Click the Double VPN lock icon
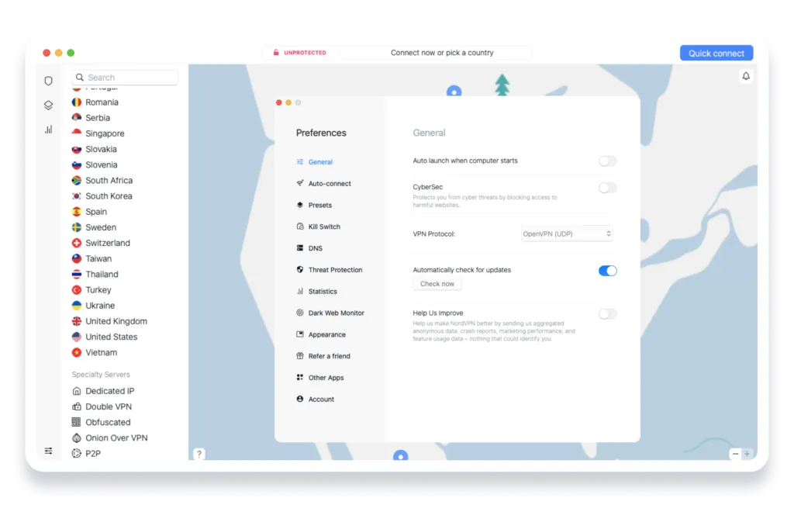 point(77,406)
